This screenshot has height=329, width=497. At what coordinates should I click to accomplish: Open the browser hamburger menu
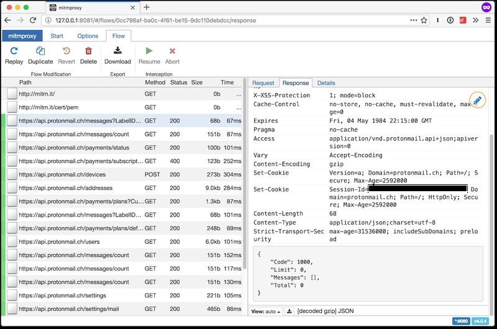[x=488, y=20]
